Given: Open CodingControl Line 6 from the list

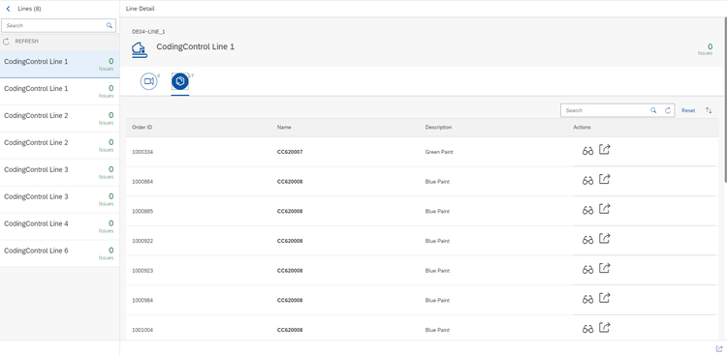Looking at the screenshot, I should tap(59, 253).
